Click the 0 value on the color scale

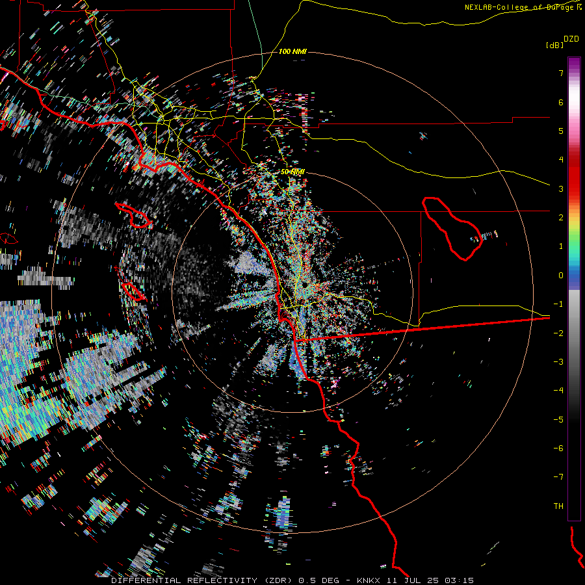561,276
